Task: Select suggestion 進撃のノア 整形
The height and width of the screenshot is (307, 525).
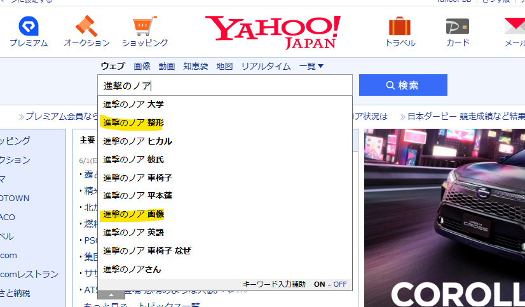Action: 225,122
